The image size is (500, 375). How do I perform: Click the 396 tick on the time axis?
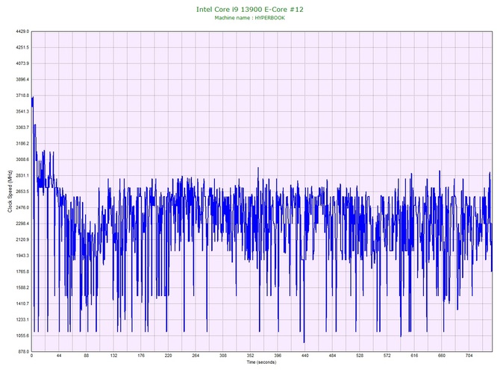tap(278, 356)
